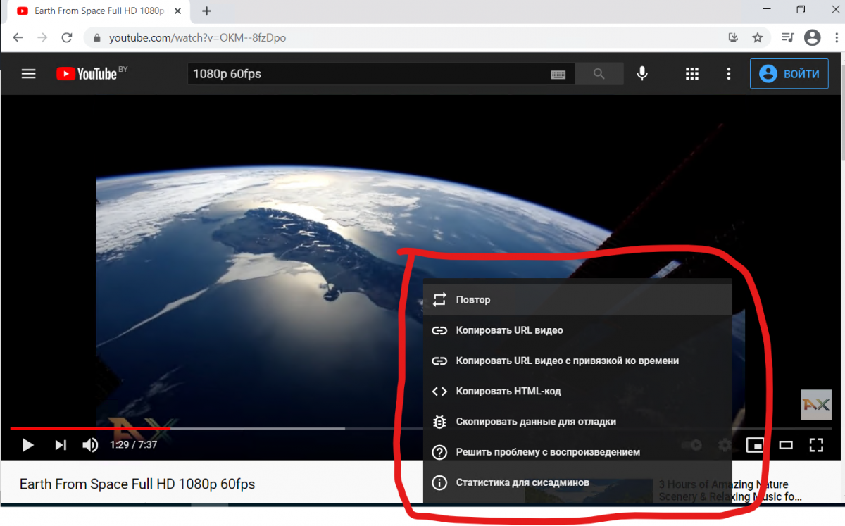Start voice search with microphone icon
The image size is (845, 526).
click(x=642, y=74)
